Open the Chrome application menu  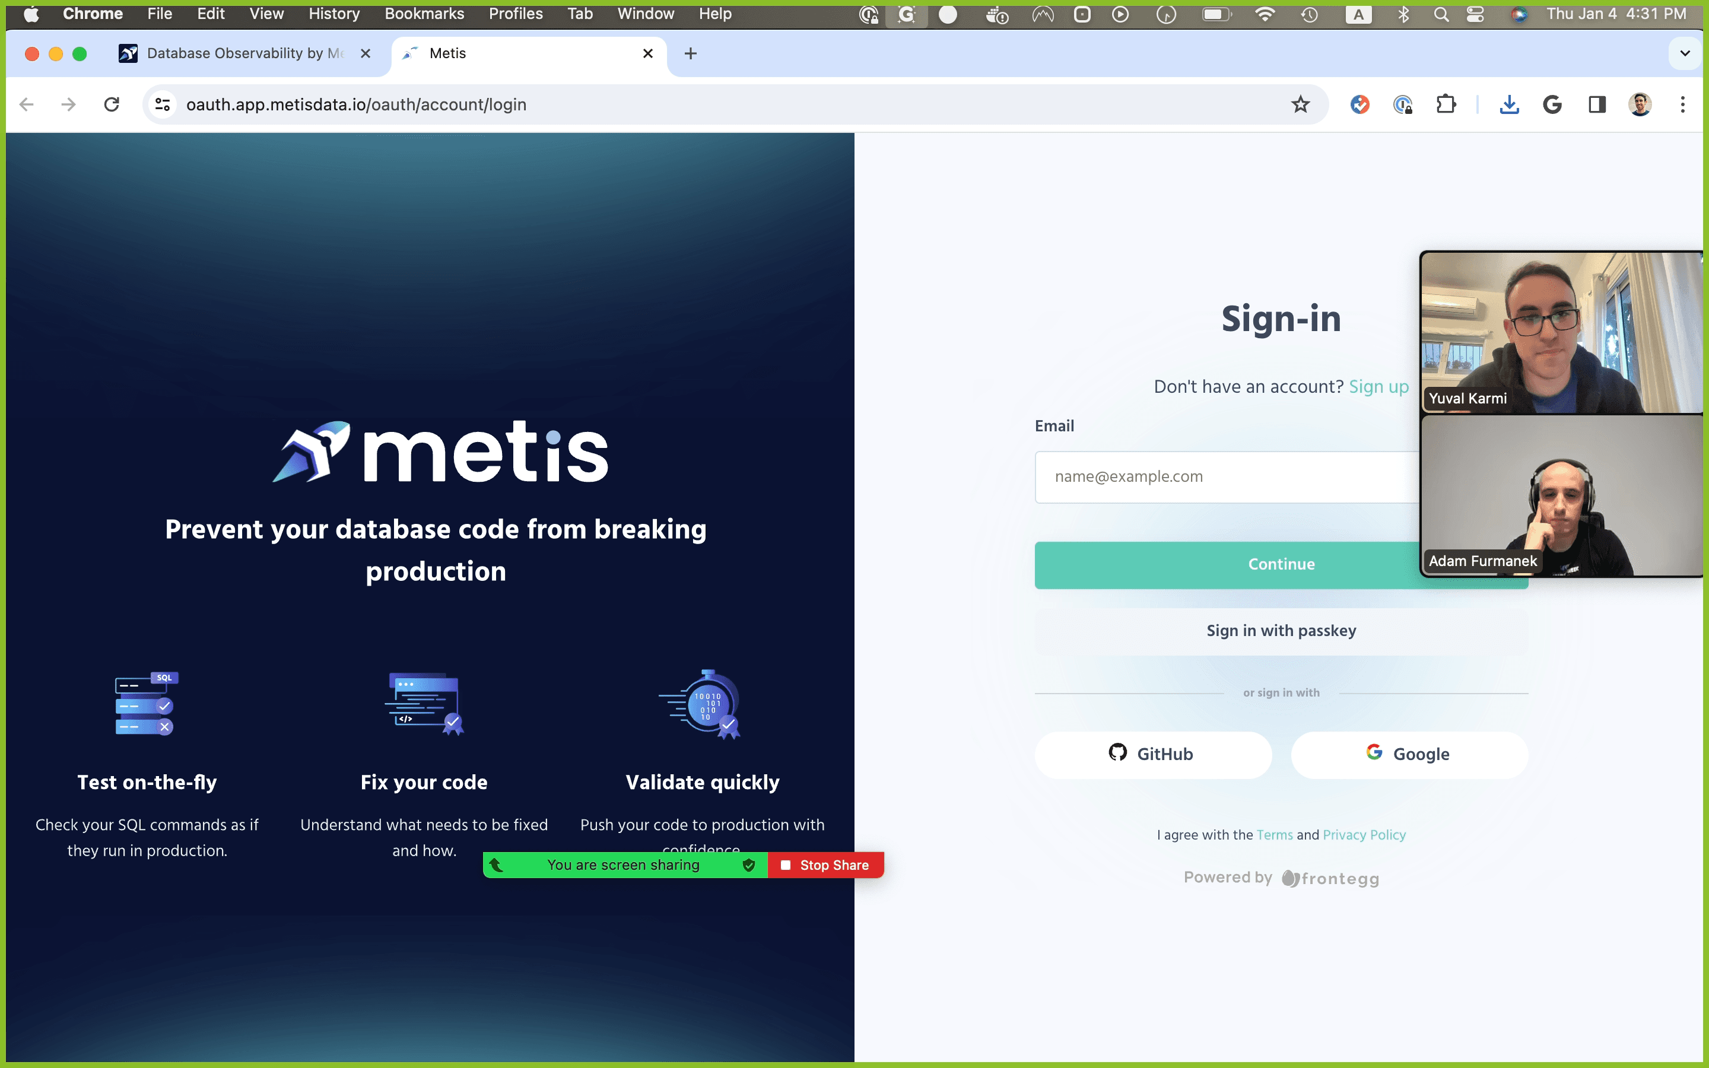click(x=93, y=14)
